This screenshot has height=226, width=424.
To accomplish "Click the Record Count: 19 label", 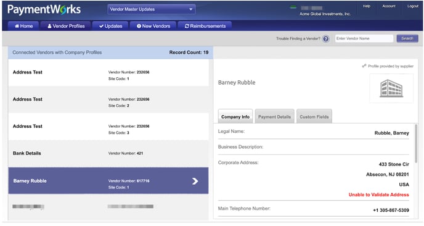I will pyautogui.click(x=189, y=52).
